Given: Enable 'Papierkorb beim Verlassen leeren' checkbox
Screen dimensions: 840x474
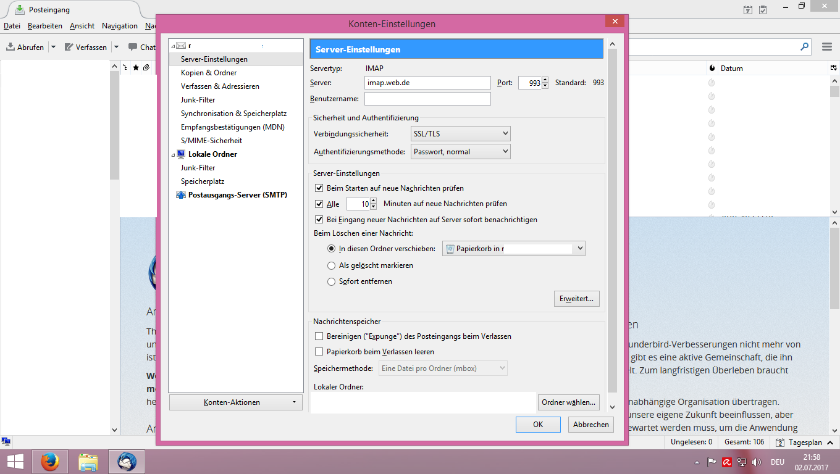Looking at the screenshot, I should tap(319, 352).
